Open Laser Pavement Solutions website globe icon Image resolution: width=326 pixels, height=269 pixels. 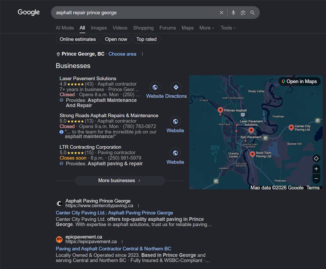click(155, 87)
